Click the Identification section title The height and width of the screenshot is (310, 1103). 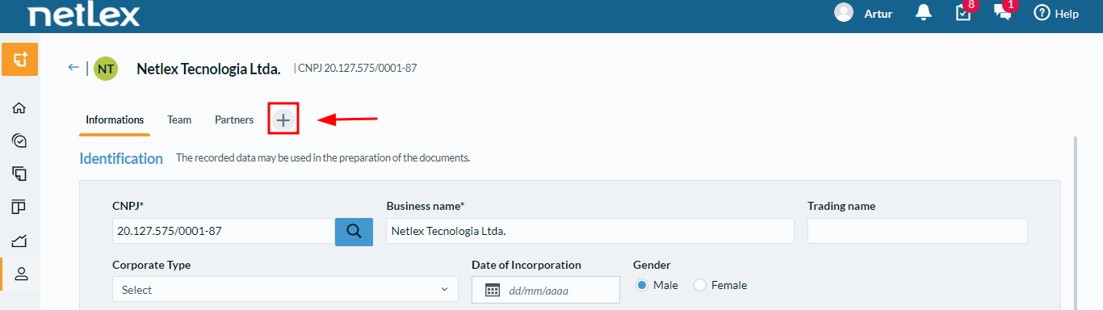pos(121,158)
